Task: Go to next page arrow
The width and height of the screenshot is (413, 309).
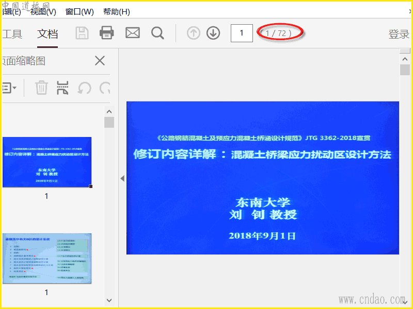Action: click(x=213, y=33)
